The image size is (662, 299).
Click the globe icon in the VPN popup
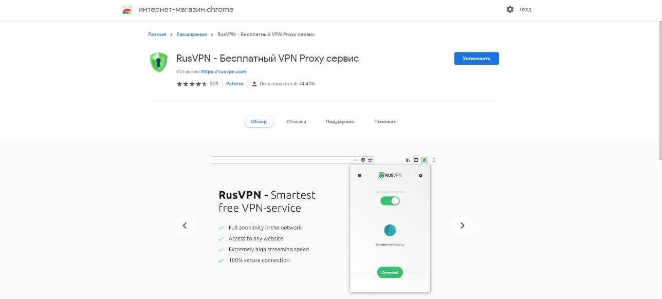pyautogui.click(x=390, y=230)
